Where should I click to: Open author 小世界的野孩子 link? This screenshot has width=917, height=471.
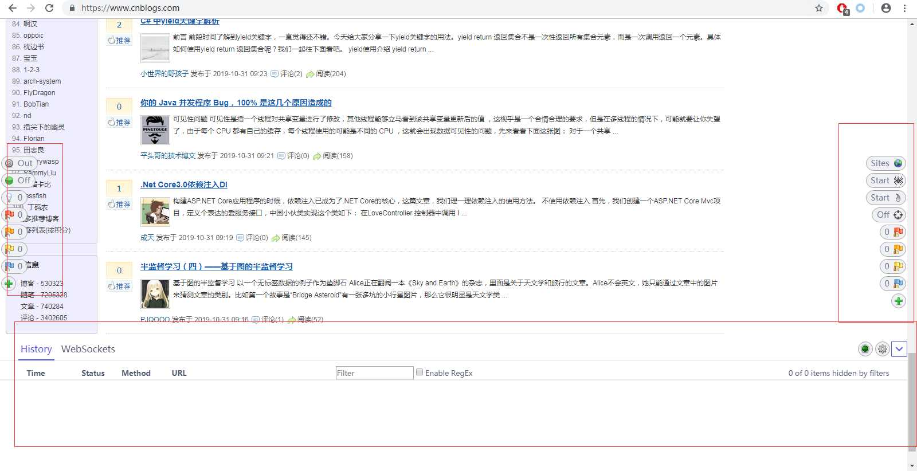pos(164,74)
